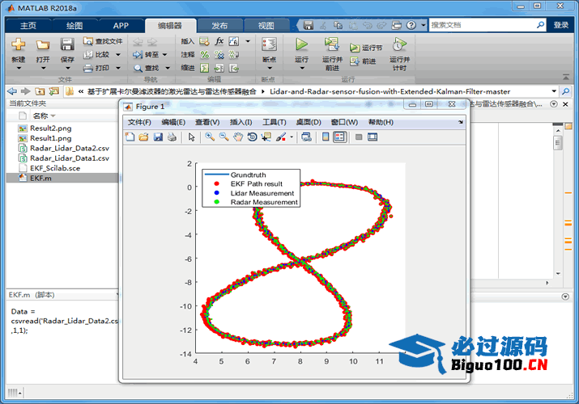Select the Rotate 3D tool
Viewport: 579px width, 404px height.
pos(252,137)
